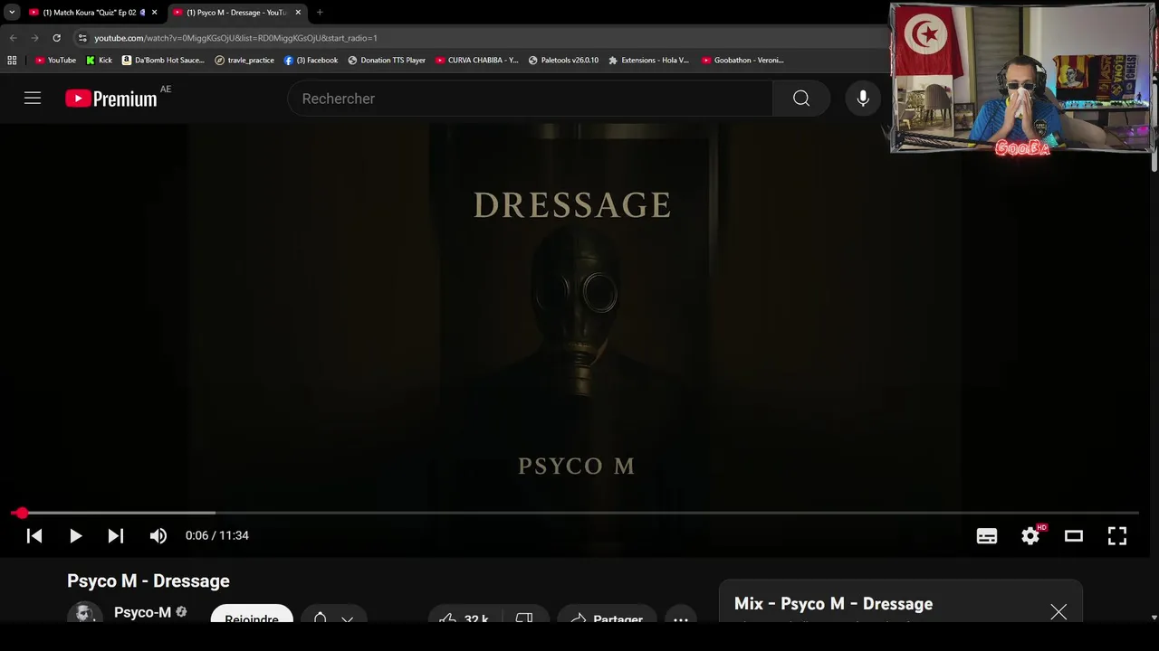The height and width of the screenshot is (651, 1159).
Task: Open Paletools v26.0.10 bookmark
Action: [563, 60]
